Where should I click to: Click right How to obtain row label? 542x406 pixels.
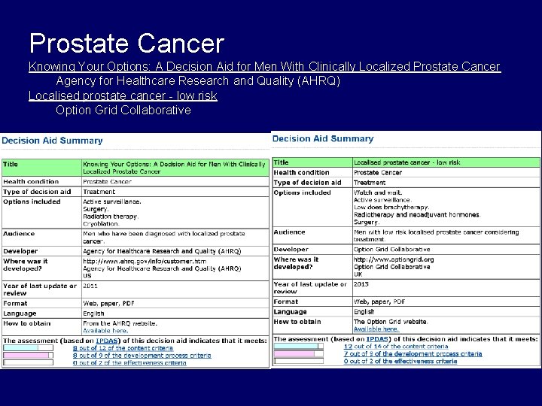pyautogui.click(x=297, y=322)
